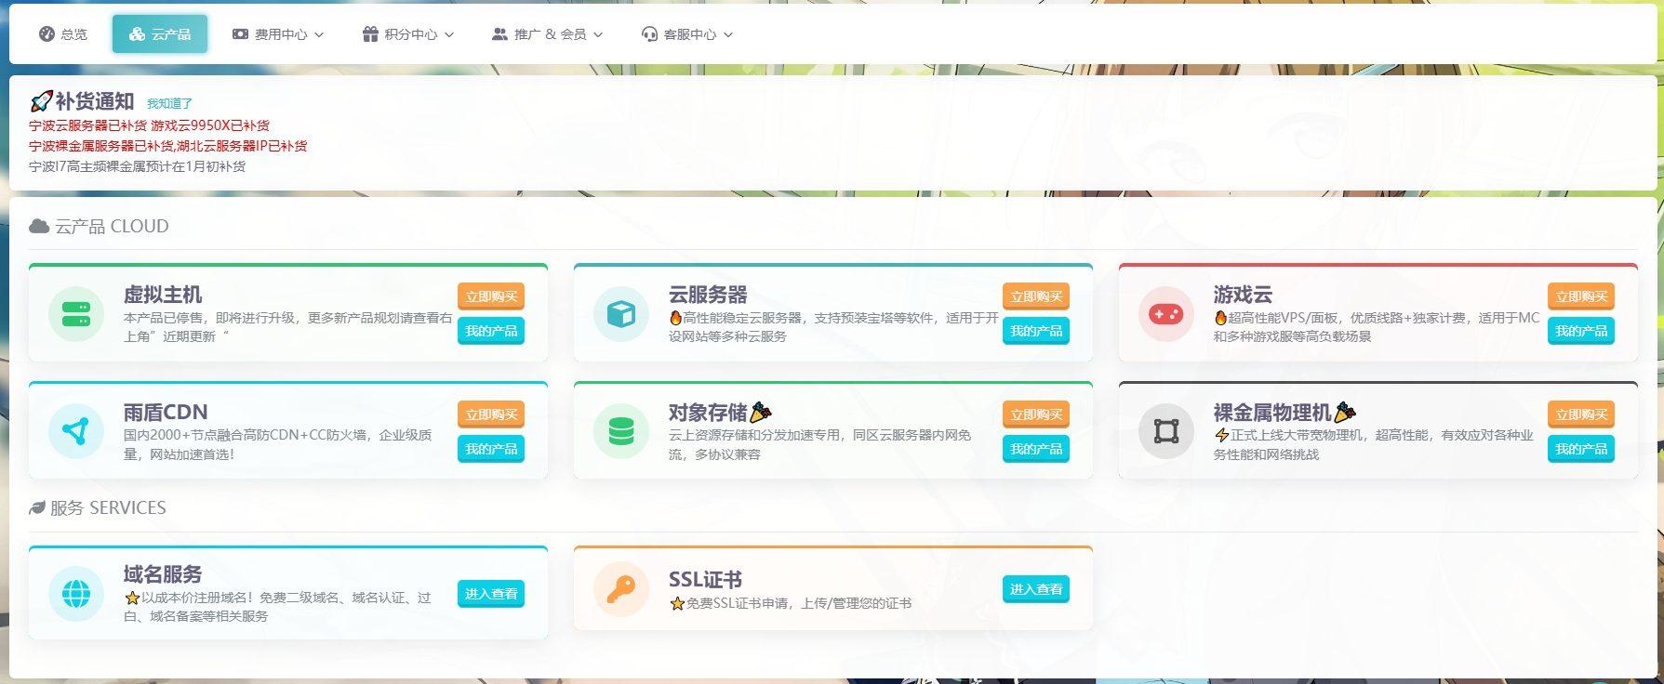Viewport: 1664px width, 684px height.
Task: Click the 云服务器 card title
Action: tap(708, 295)
